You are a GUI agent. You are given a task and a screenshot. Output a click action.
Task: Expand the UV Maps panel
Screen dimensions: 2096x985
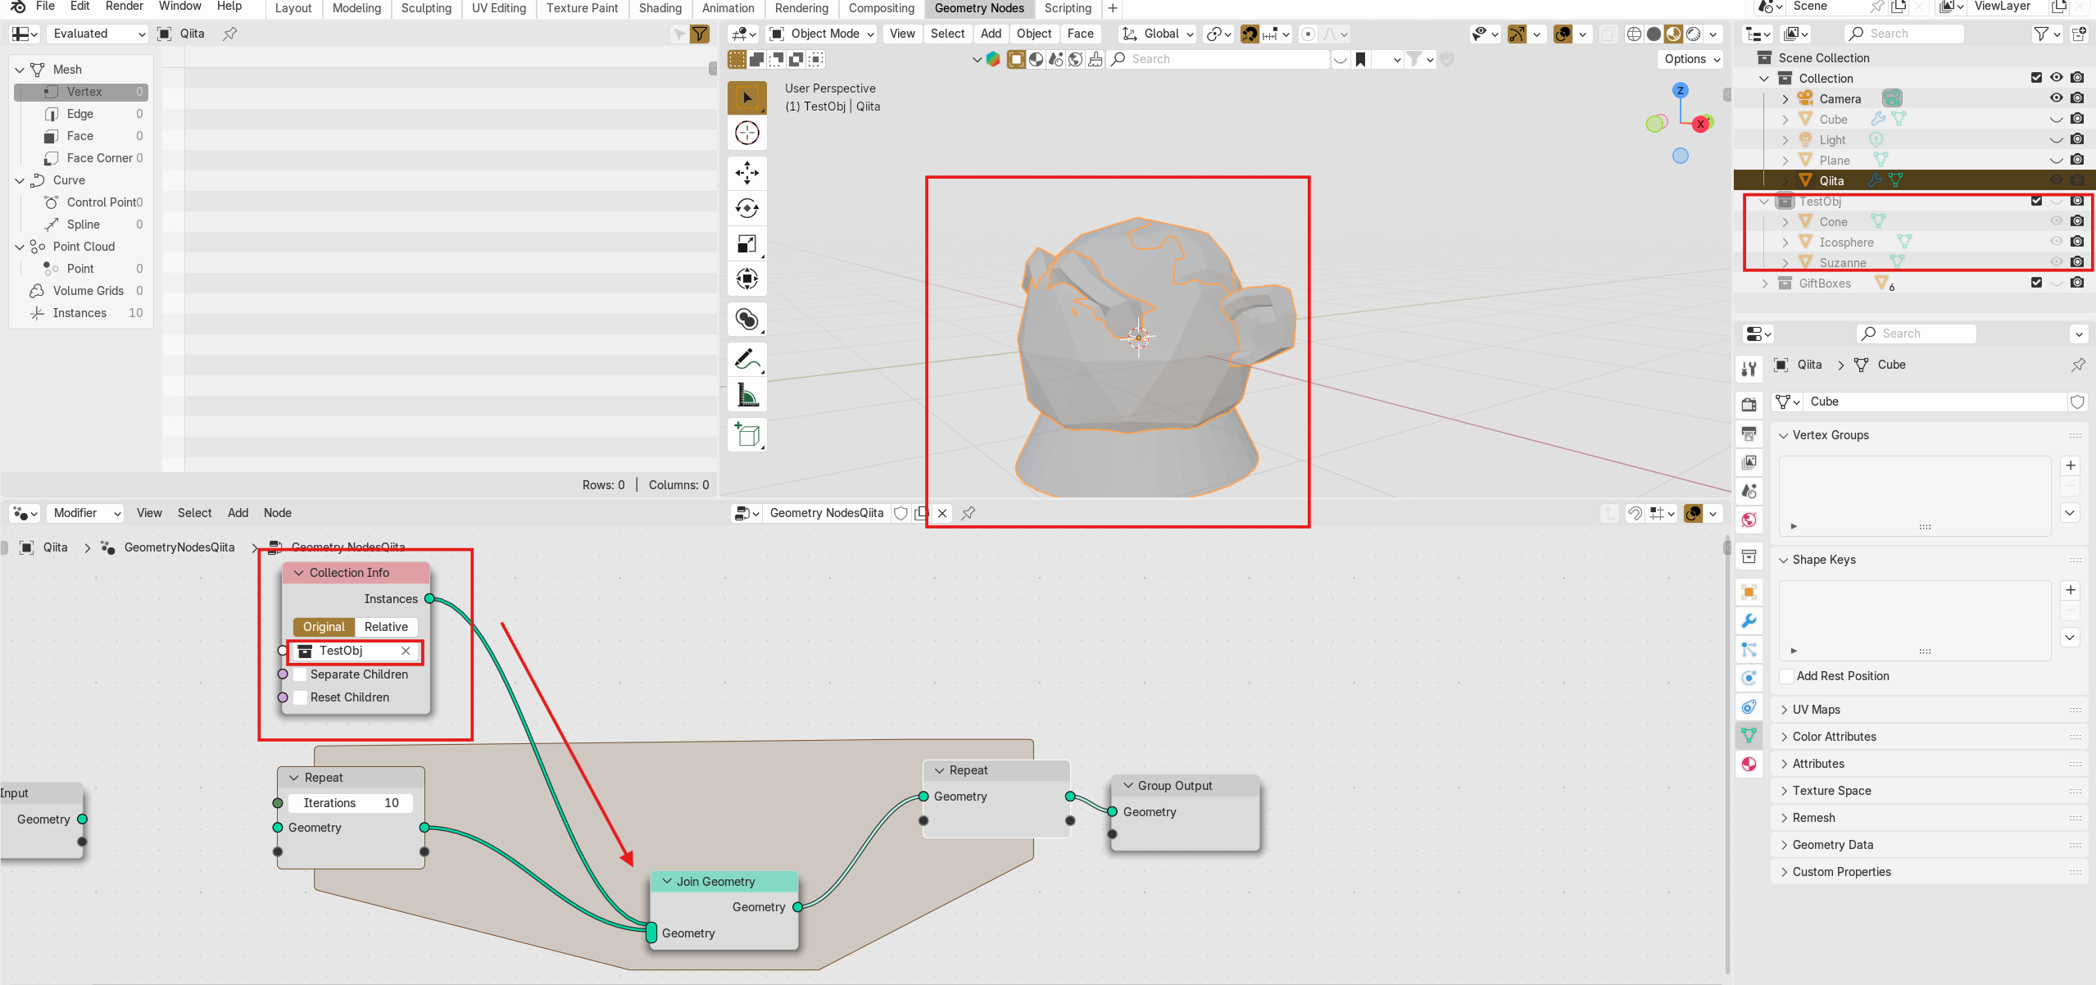pyautogui.click(x=1816, y=710)
